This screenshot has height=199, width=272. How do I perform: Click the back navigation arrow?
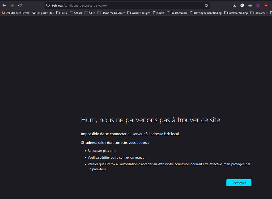click(x=4, y=5)
